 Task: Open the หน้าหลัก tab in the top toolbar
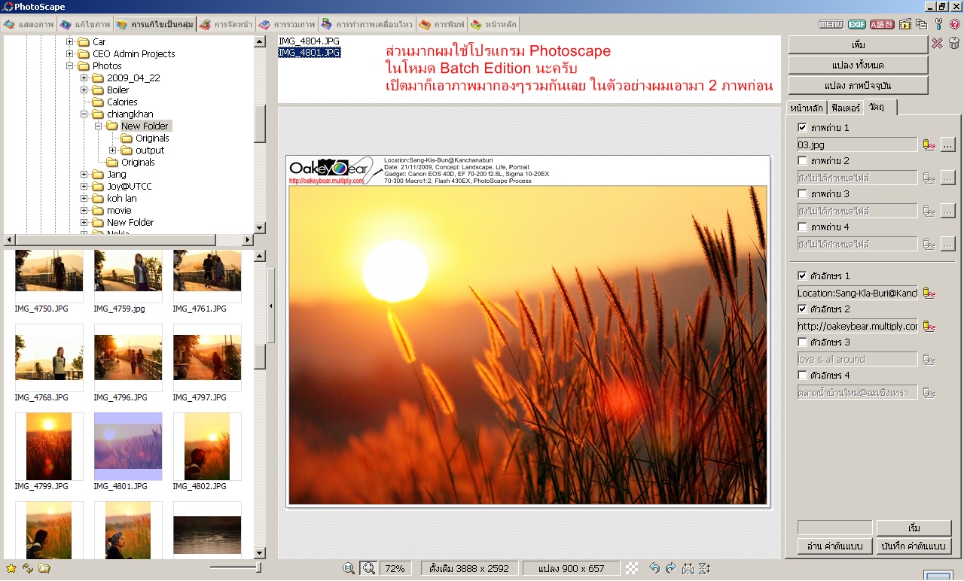pyautogui.click(x=494, y=25)
